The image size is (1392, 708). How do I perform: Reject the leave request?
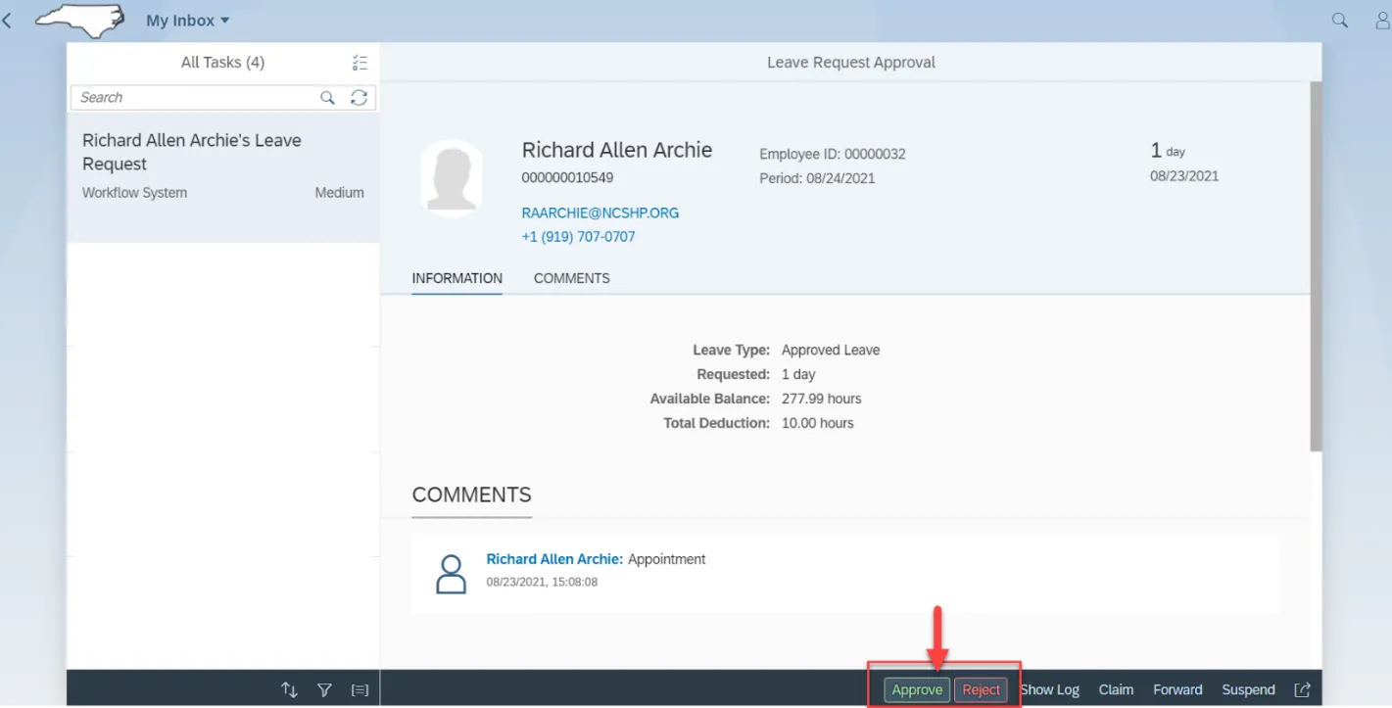tap(981, 689)
